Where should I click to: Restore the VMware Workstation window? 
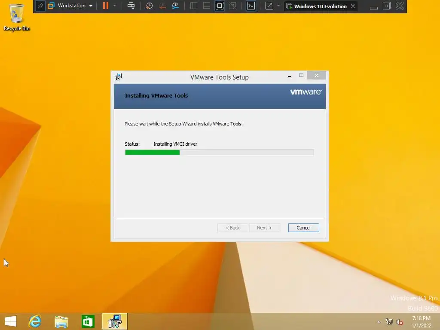tap(387, 6)
